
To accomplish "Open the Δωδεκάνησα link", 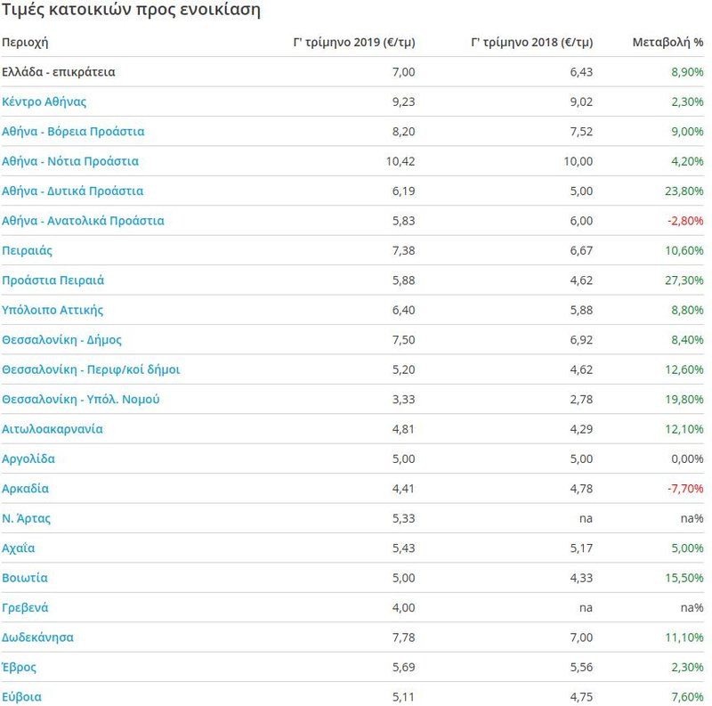I will pyautogui.click(x=37, y=637).
